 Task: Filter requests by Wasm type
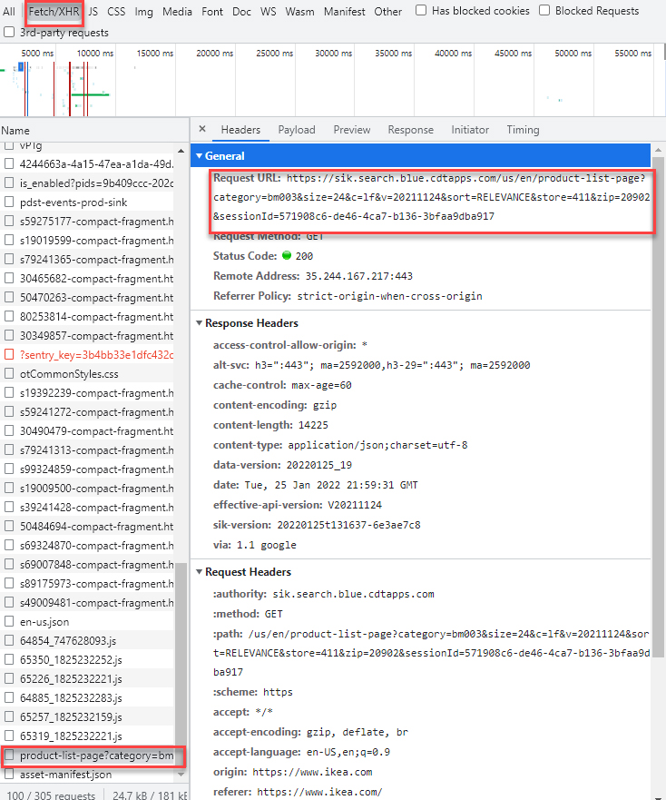pos(299,12)
